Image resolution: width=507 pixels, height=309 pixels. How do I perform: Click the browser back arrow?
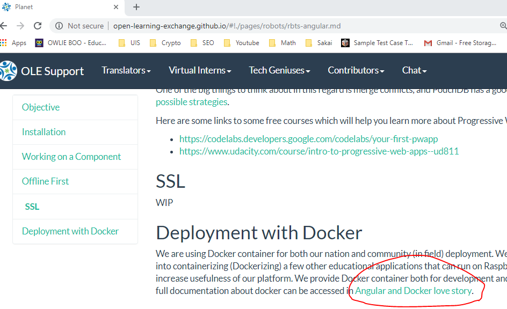pyautogui.click(x=3, y=26)
